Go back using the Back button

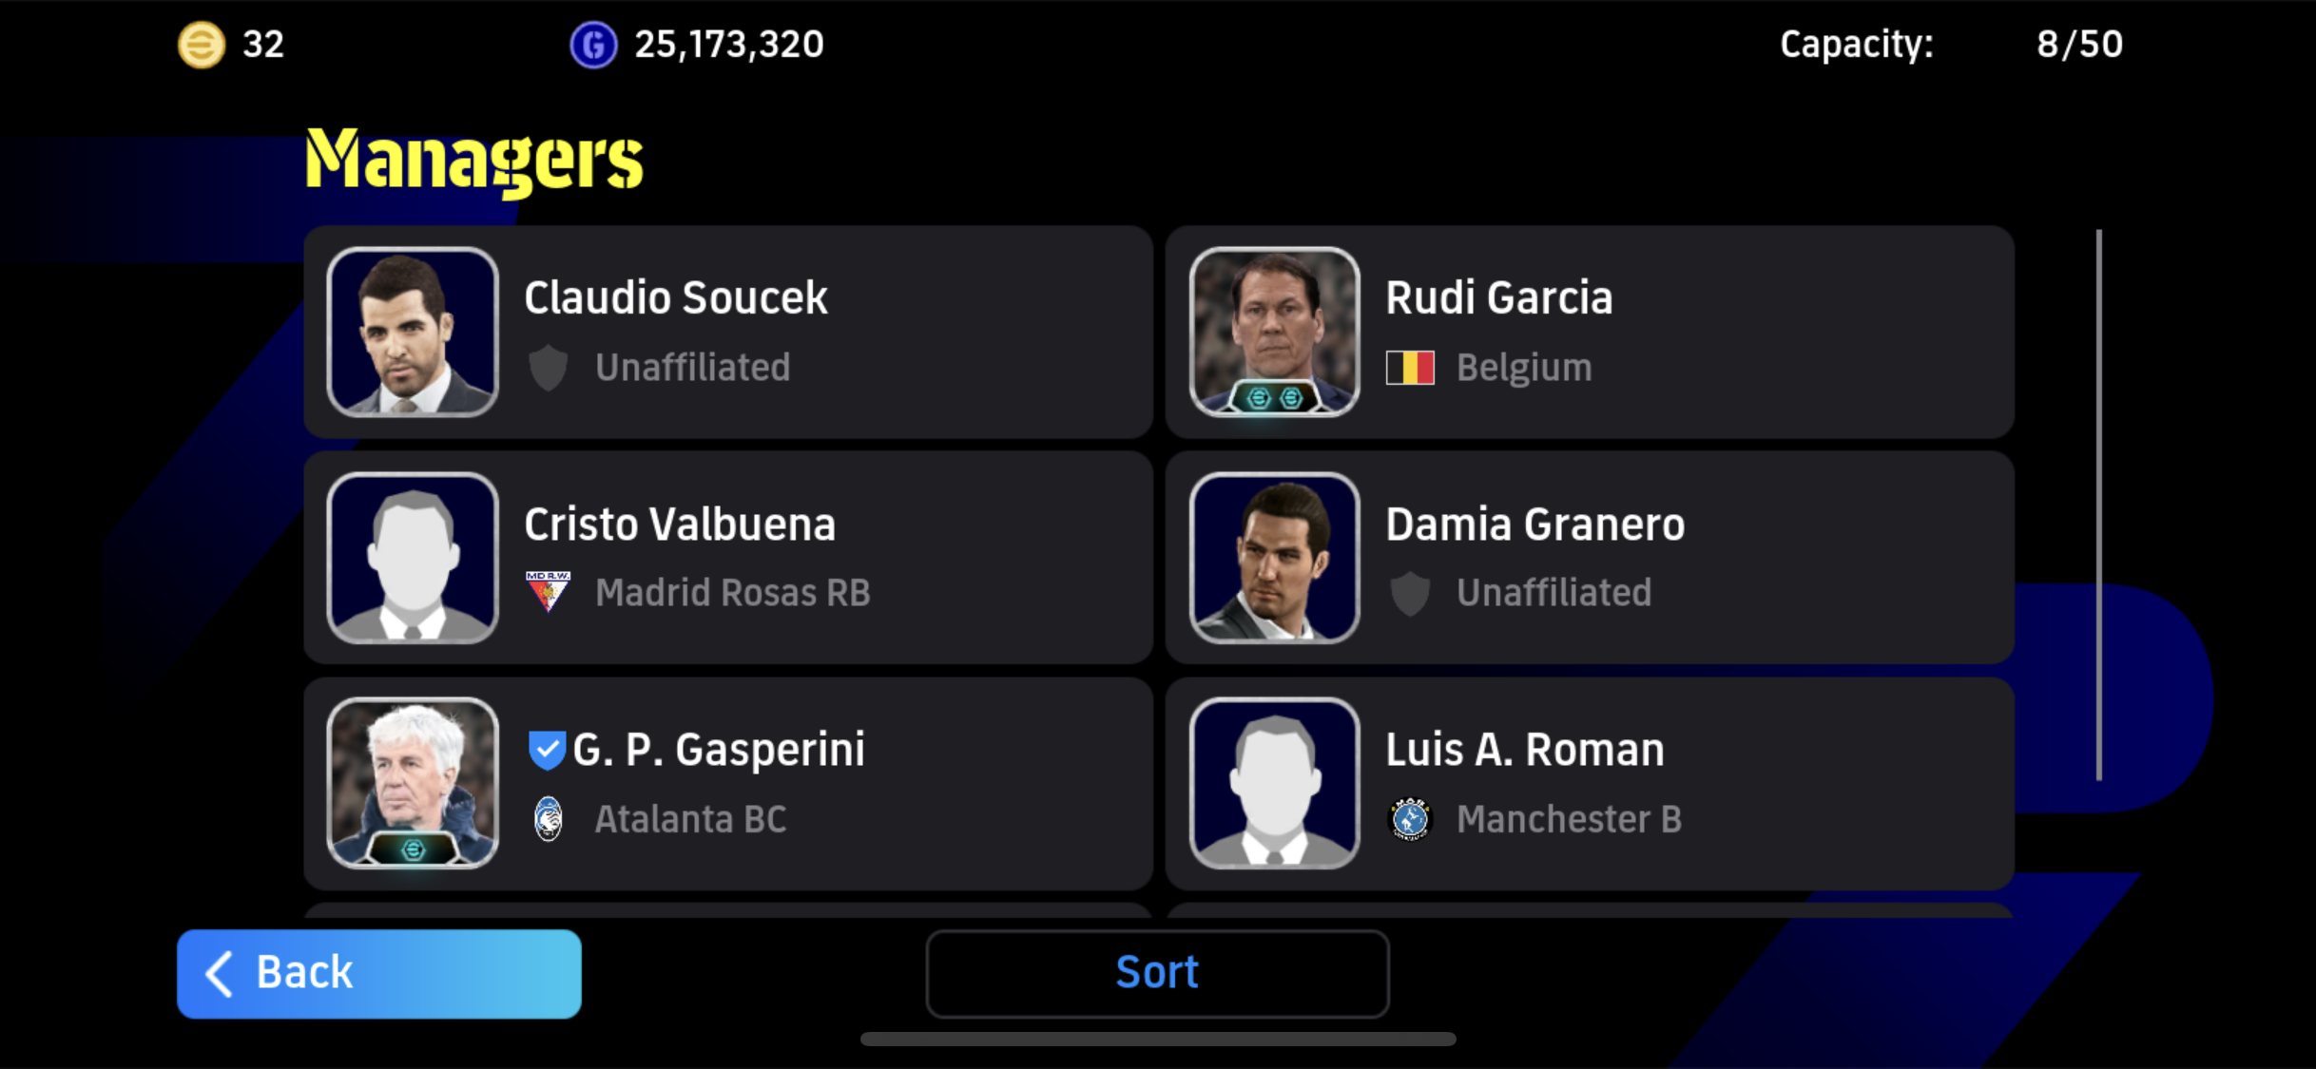pos(378,973)
